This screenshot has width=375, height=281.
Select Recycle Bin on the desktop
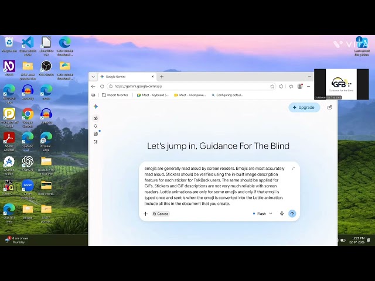9,44
